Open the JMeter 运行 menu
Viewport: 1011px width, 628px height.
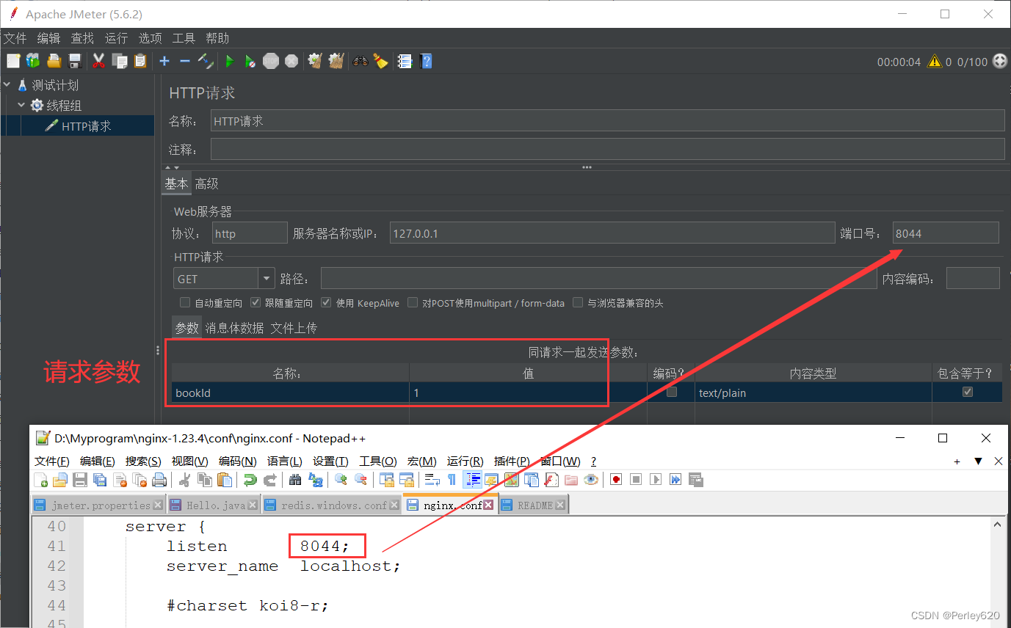pos(116,38)
